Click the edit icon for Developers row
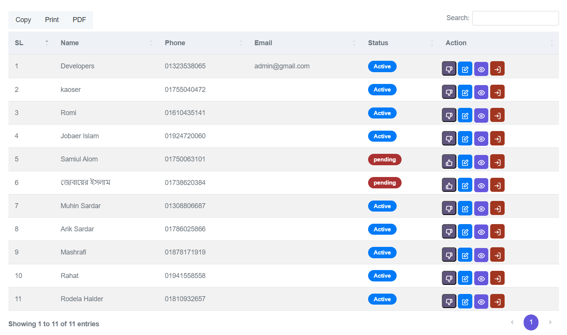The height and width of the screenshot is (335, 567). click(465, 69)
